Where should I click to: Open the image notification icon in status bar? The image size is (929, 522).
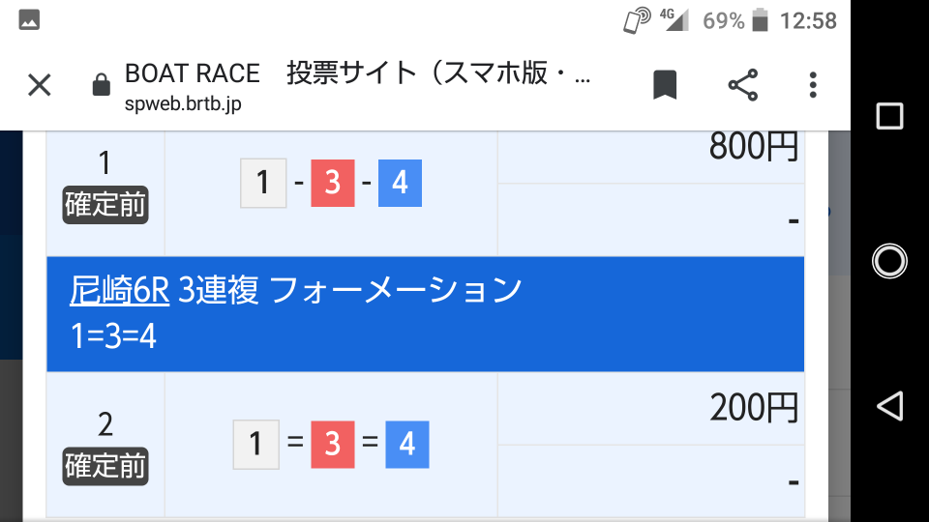pos(29,20)
